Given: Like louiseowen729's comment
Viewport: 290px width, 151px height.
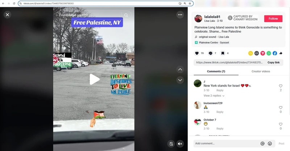Looking at the screenshot, I should click(281, 108).
